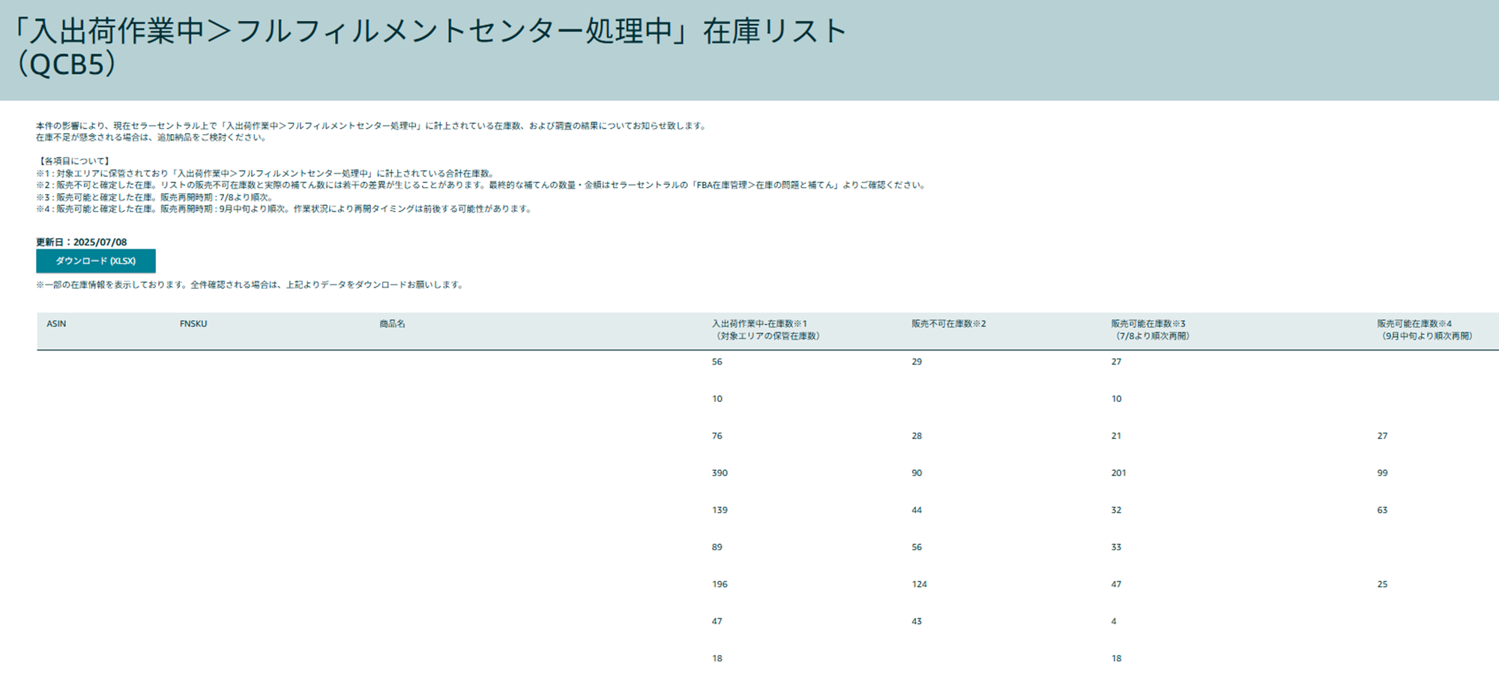
Task: Click the ダウンロード (XLSX) button
Action: pyautogui.click(x=96, y=261)
